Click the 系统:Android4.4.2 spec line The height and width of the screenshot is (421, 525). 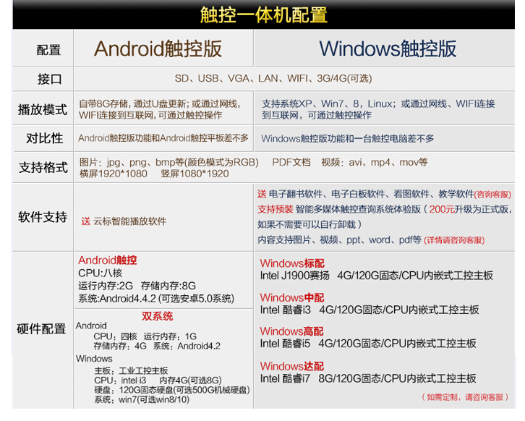point(156,299)
